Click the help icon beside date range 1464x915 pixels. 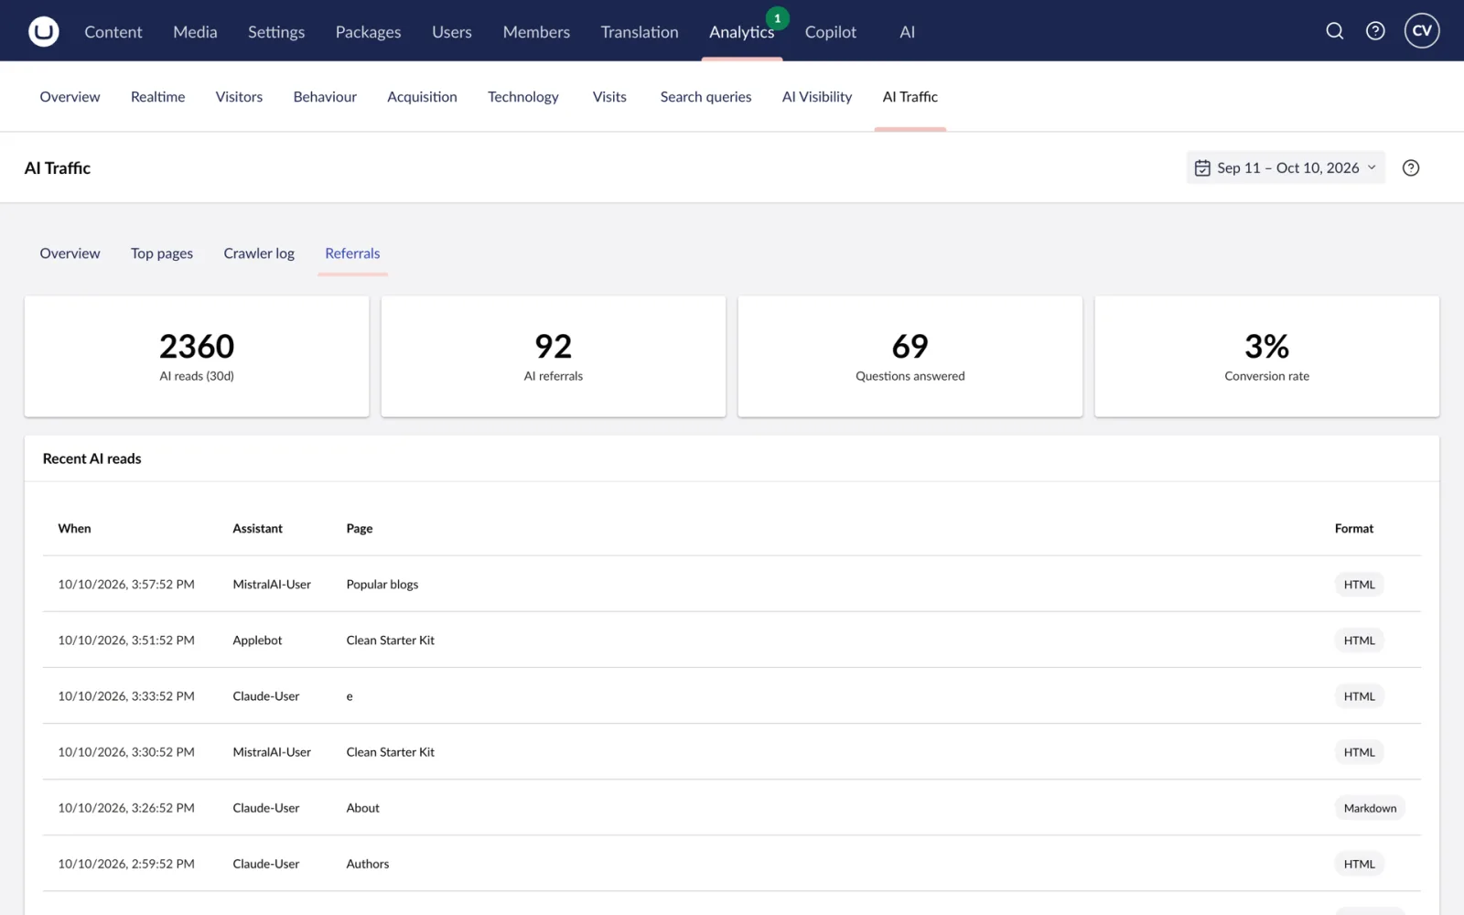[x=1411, y=167]
